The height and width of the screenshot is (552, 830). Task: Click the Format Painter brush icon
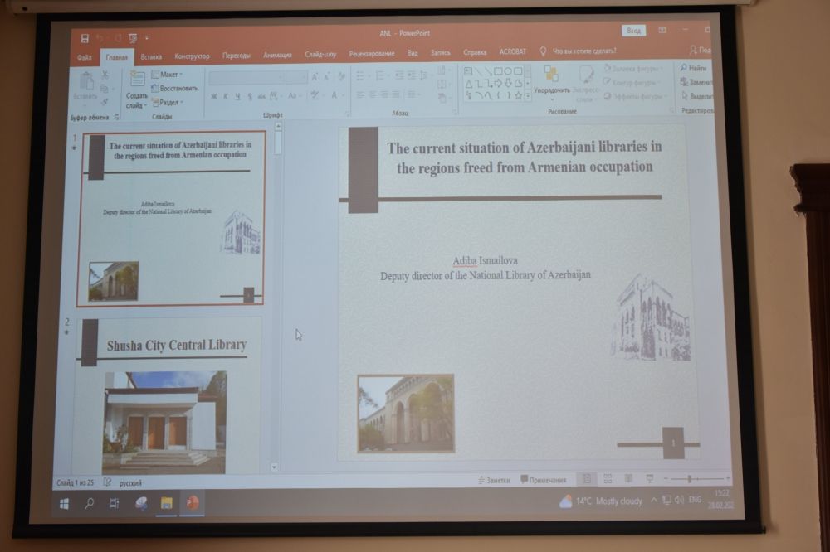tap(105, 101)
